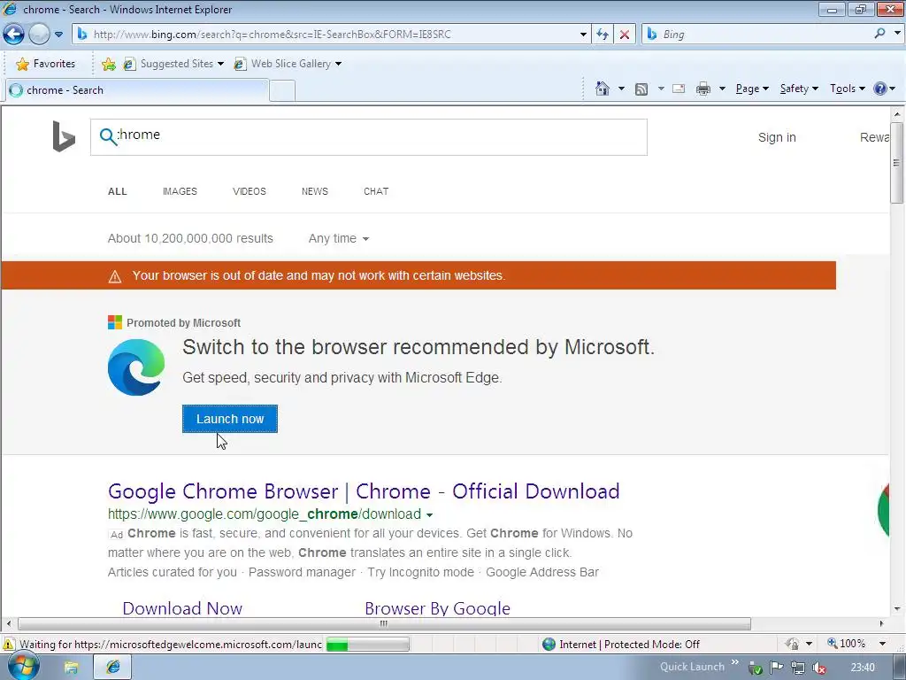Viewport: 906px width, 680px height.
Task: Select the 'chrome - Search' tab
Action: click(136, 90)
